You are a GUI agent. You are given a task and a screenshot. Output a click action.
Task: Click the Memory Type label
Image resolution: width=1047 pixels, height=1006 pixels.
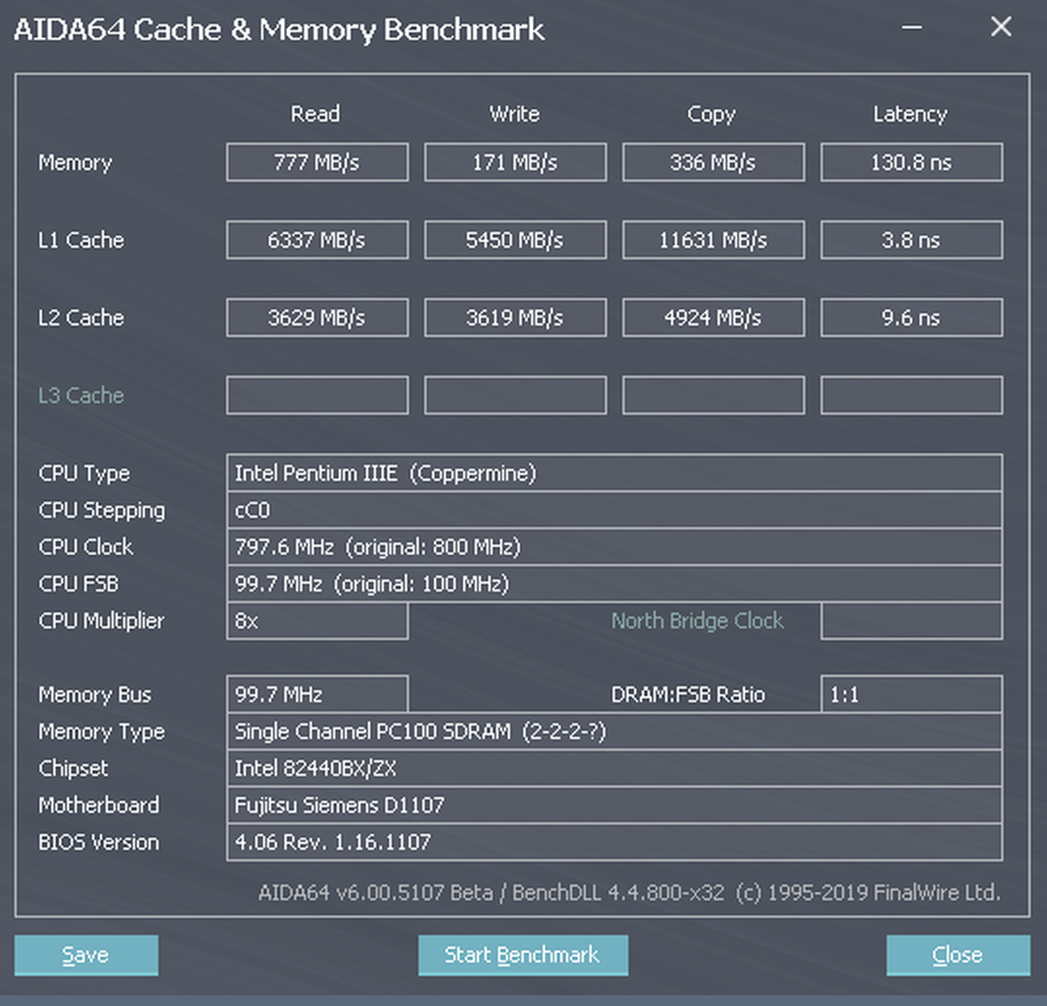coord(102,732)
